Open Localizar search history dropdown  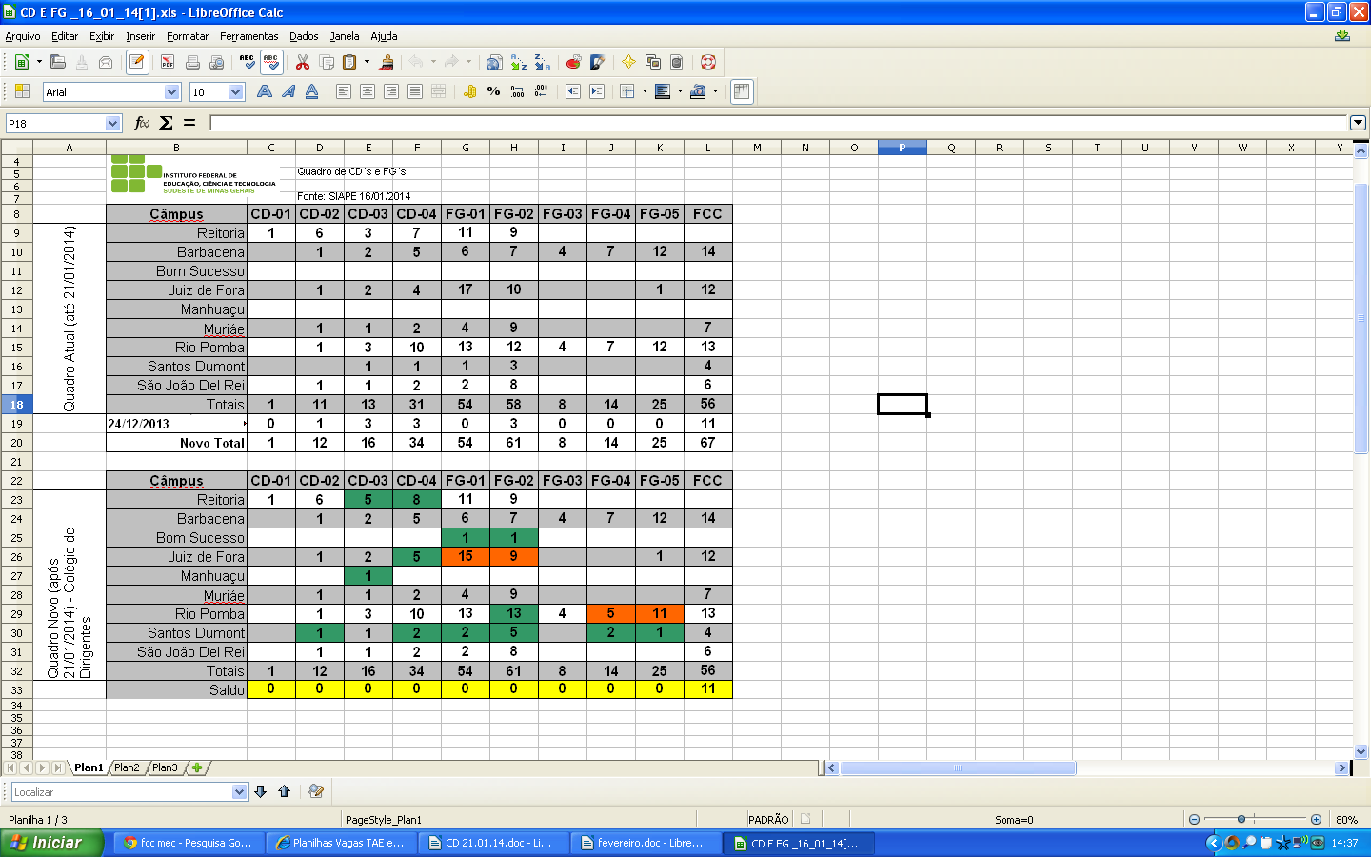coord(239,792)
